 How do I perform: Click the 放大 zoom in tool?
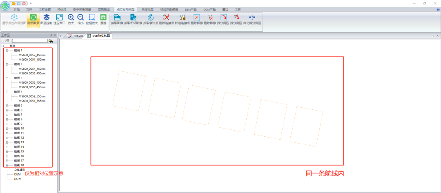click(71, 19)
